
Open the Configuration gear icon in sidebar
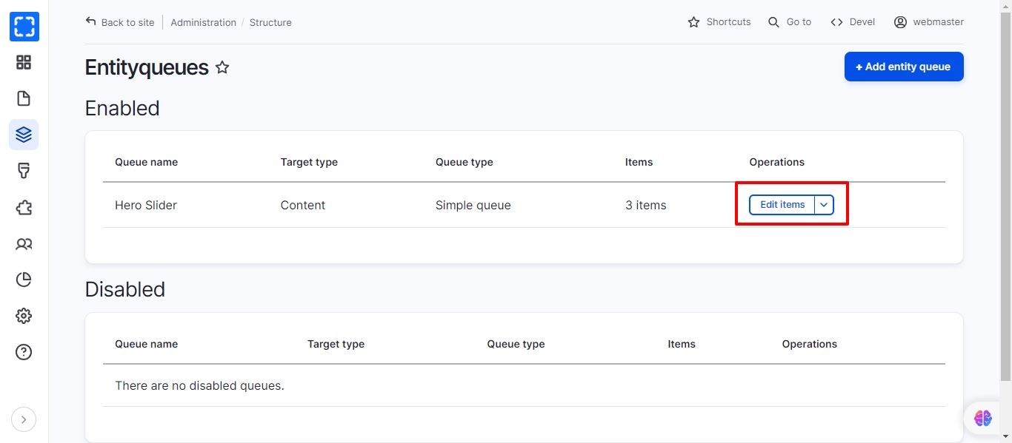coord(24,316)
